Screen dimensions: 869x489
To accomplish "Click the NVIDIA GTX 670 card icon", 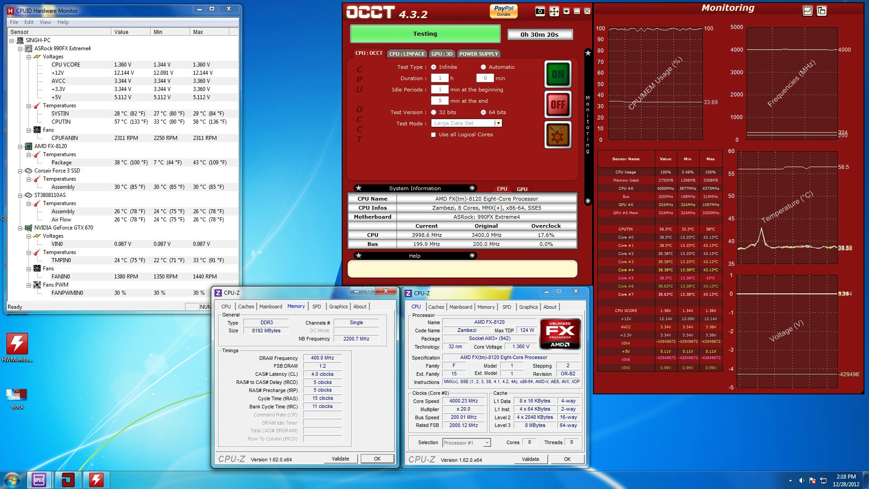I will pos(29,228).
